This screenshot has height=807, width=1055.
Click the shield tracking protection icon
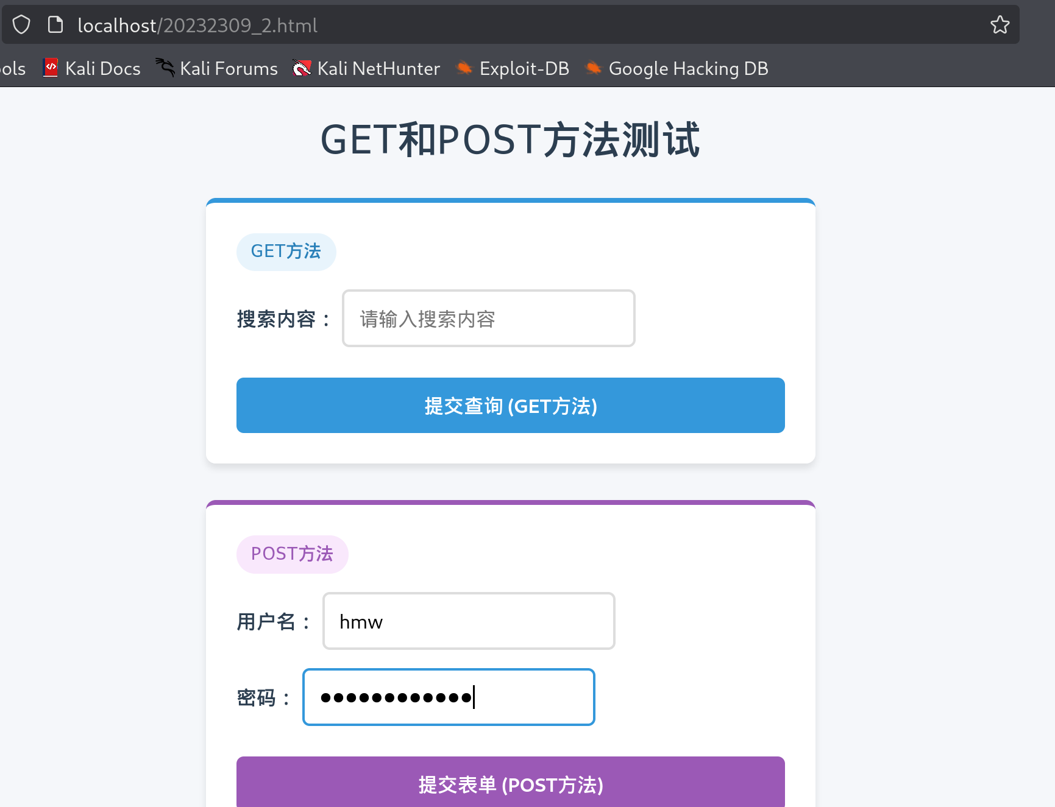(21, 25)
